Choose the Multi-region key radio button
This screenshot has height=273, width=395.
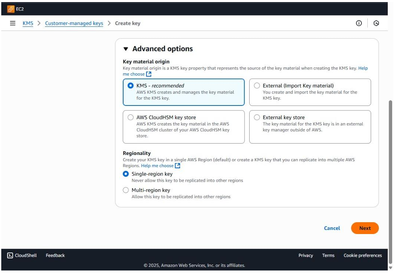coord(126,190)
